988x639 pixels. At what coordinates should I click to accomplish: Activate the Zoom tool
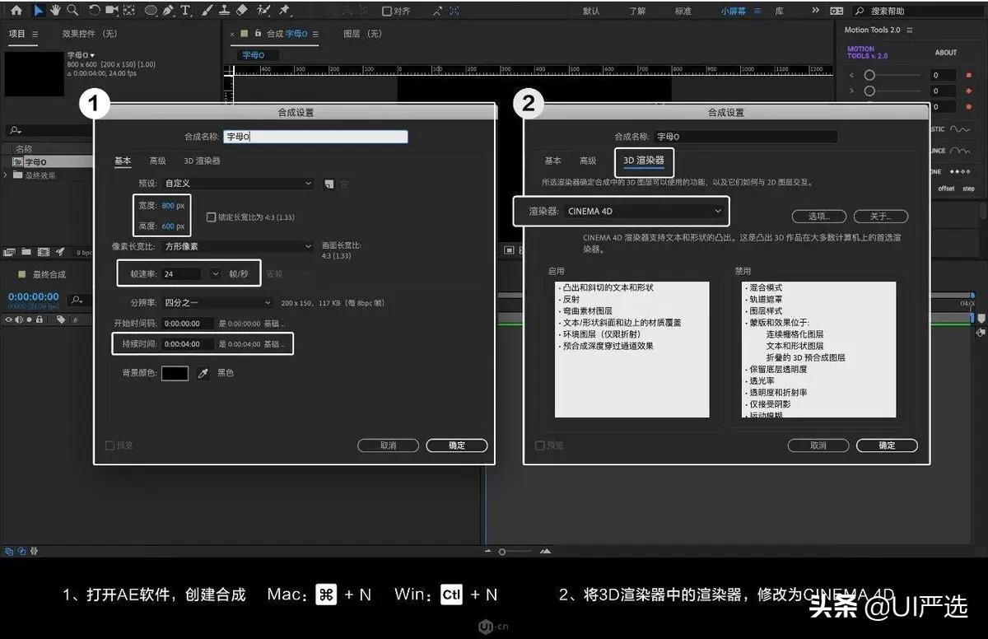tap(72, 11)
